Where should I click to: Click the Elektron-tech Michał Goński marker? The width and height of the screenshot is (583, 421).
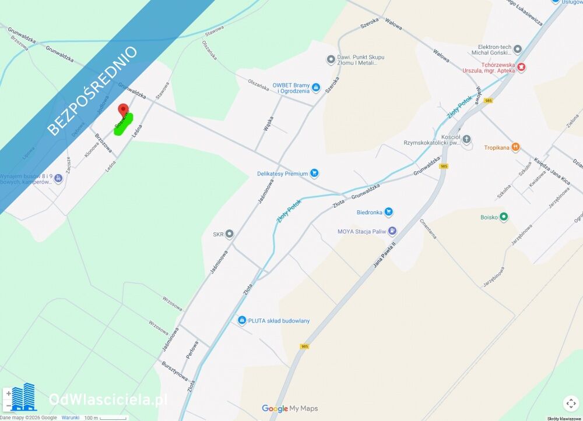(x=517, y=49)
